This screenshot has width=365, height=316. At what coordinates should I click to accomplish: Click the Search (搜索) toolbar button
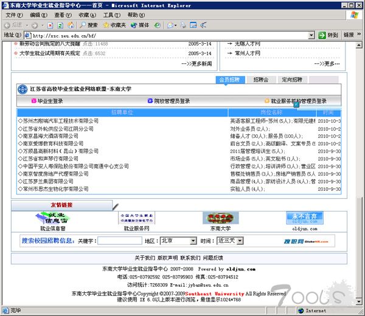pyautogui.click(x=88, y=25)
